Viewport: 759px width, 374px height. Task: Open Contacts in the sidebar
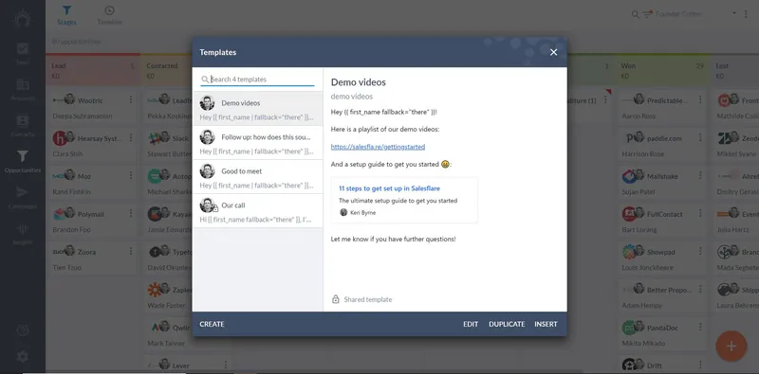pos(22,126)
